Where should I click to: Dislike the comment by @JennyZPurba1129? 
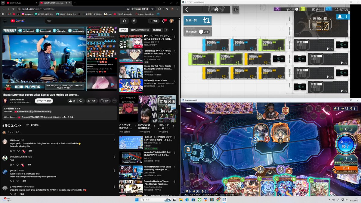(15, 194)
